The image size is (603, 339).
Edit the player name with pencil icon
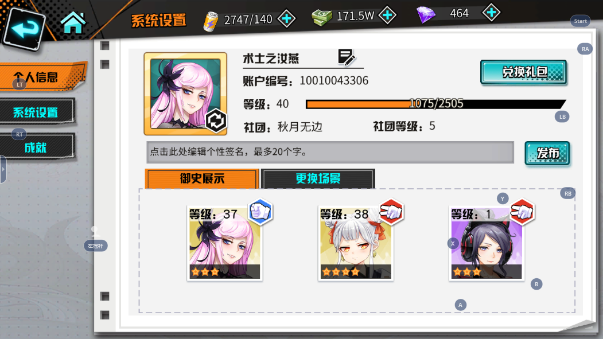pyautogui.click(x=347, y=57)
